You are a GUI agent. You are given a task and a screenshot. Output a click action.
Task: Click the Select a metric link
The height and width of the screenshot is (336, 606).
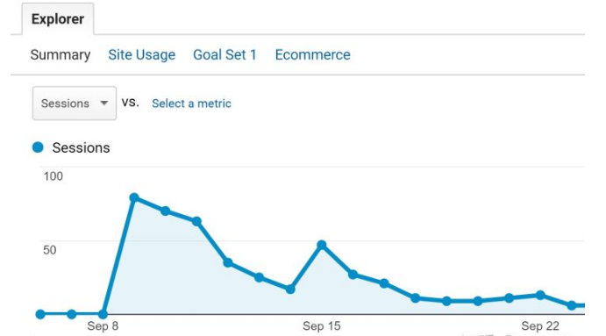(191, 104)
